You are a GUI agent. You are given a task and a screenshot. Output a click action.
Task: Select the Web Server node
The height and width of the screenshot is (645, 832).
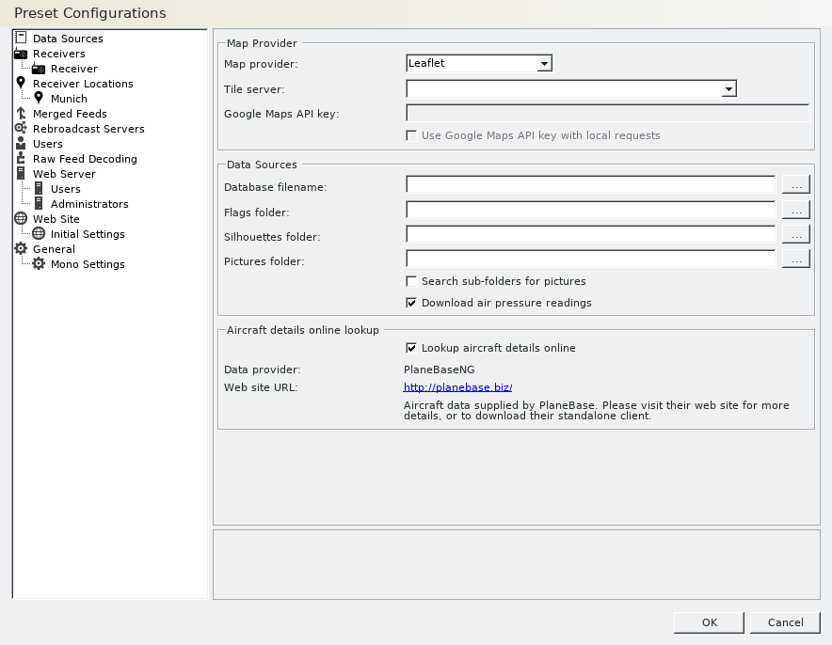tap(64, 174)
